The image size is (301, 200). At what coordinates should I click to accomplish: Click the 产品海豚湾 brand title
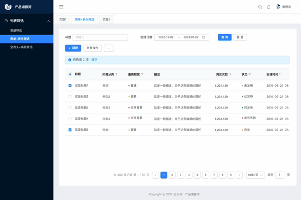pos(23,7)
